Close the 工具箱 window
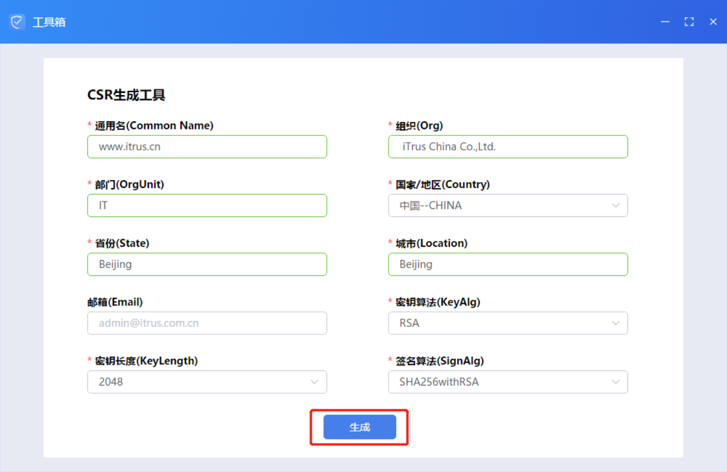The height and width of the screenshot is (472, 727). pyautogui.click(x=712, y=21)
